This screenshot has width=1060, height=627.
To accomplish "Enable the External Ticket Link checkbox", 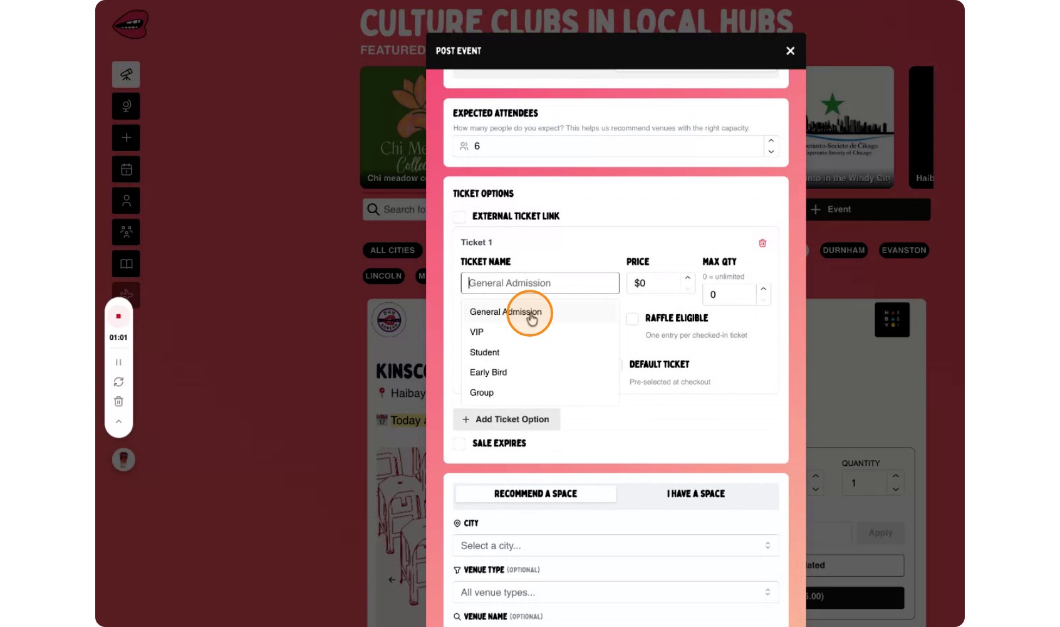I will click(460, 216).
